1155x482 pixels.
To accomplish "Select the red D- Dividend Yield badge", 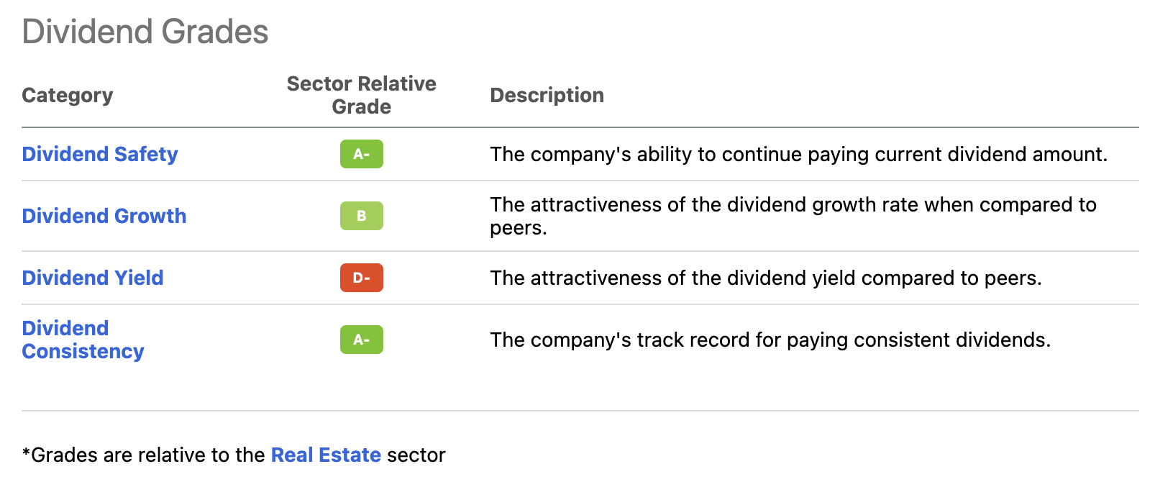I will (361, 278).
